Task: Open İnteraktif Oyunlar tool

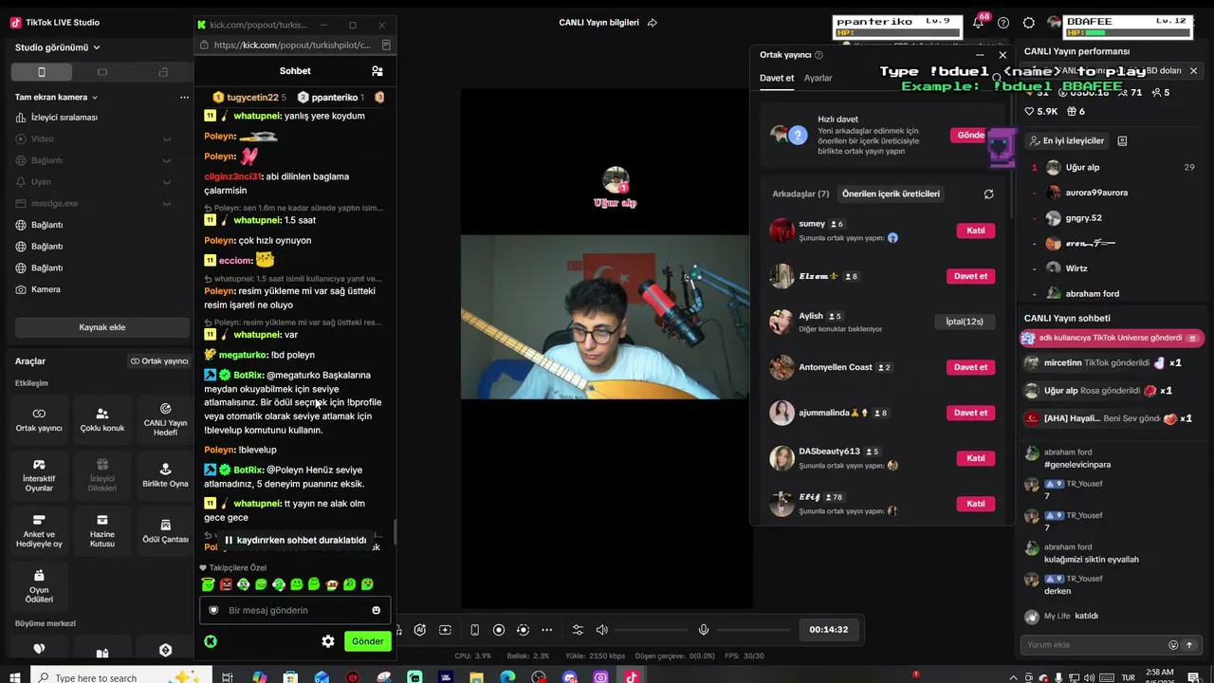Action: tap(39, 474)
